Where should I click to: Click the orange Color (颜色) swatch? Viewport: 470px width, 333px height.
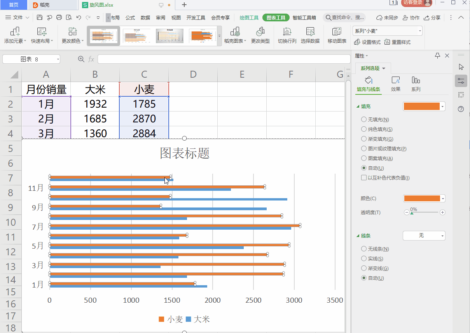click(x=422, y=199)
